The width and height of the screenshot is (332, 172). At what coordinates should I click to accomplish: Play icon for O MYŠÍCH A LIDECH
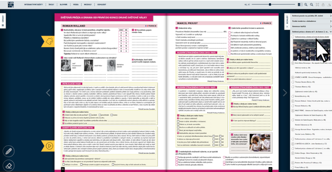click(293, 144)
